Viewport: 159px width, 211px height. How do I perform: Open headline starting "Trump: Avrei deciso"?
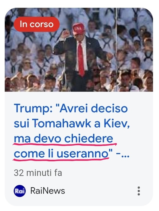click(x=72, y=131)
